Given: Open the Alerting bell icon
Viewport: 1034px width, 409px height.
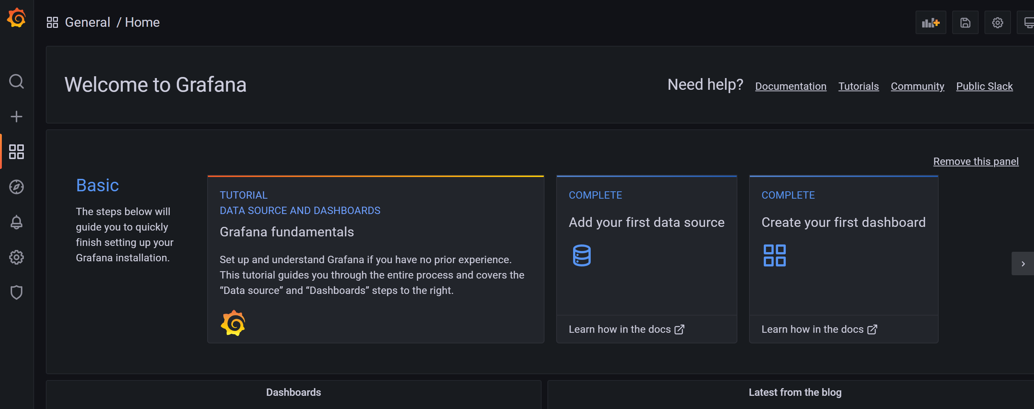Looking at the screenshot, I should [x=16, y=222].
